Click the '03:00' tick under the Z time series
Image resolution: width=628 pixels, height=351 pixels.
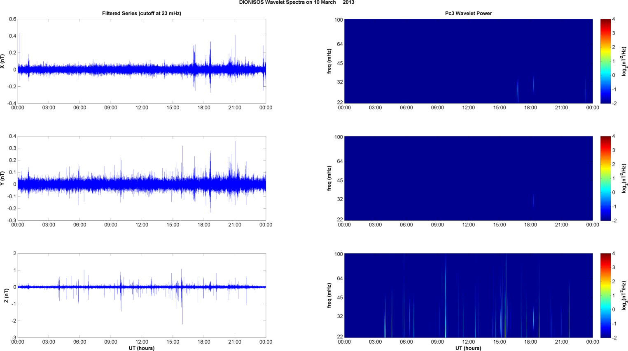click(49, 342)
